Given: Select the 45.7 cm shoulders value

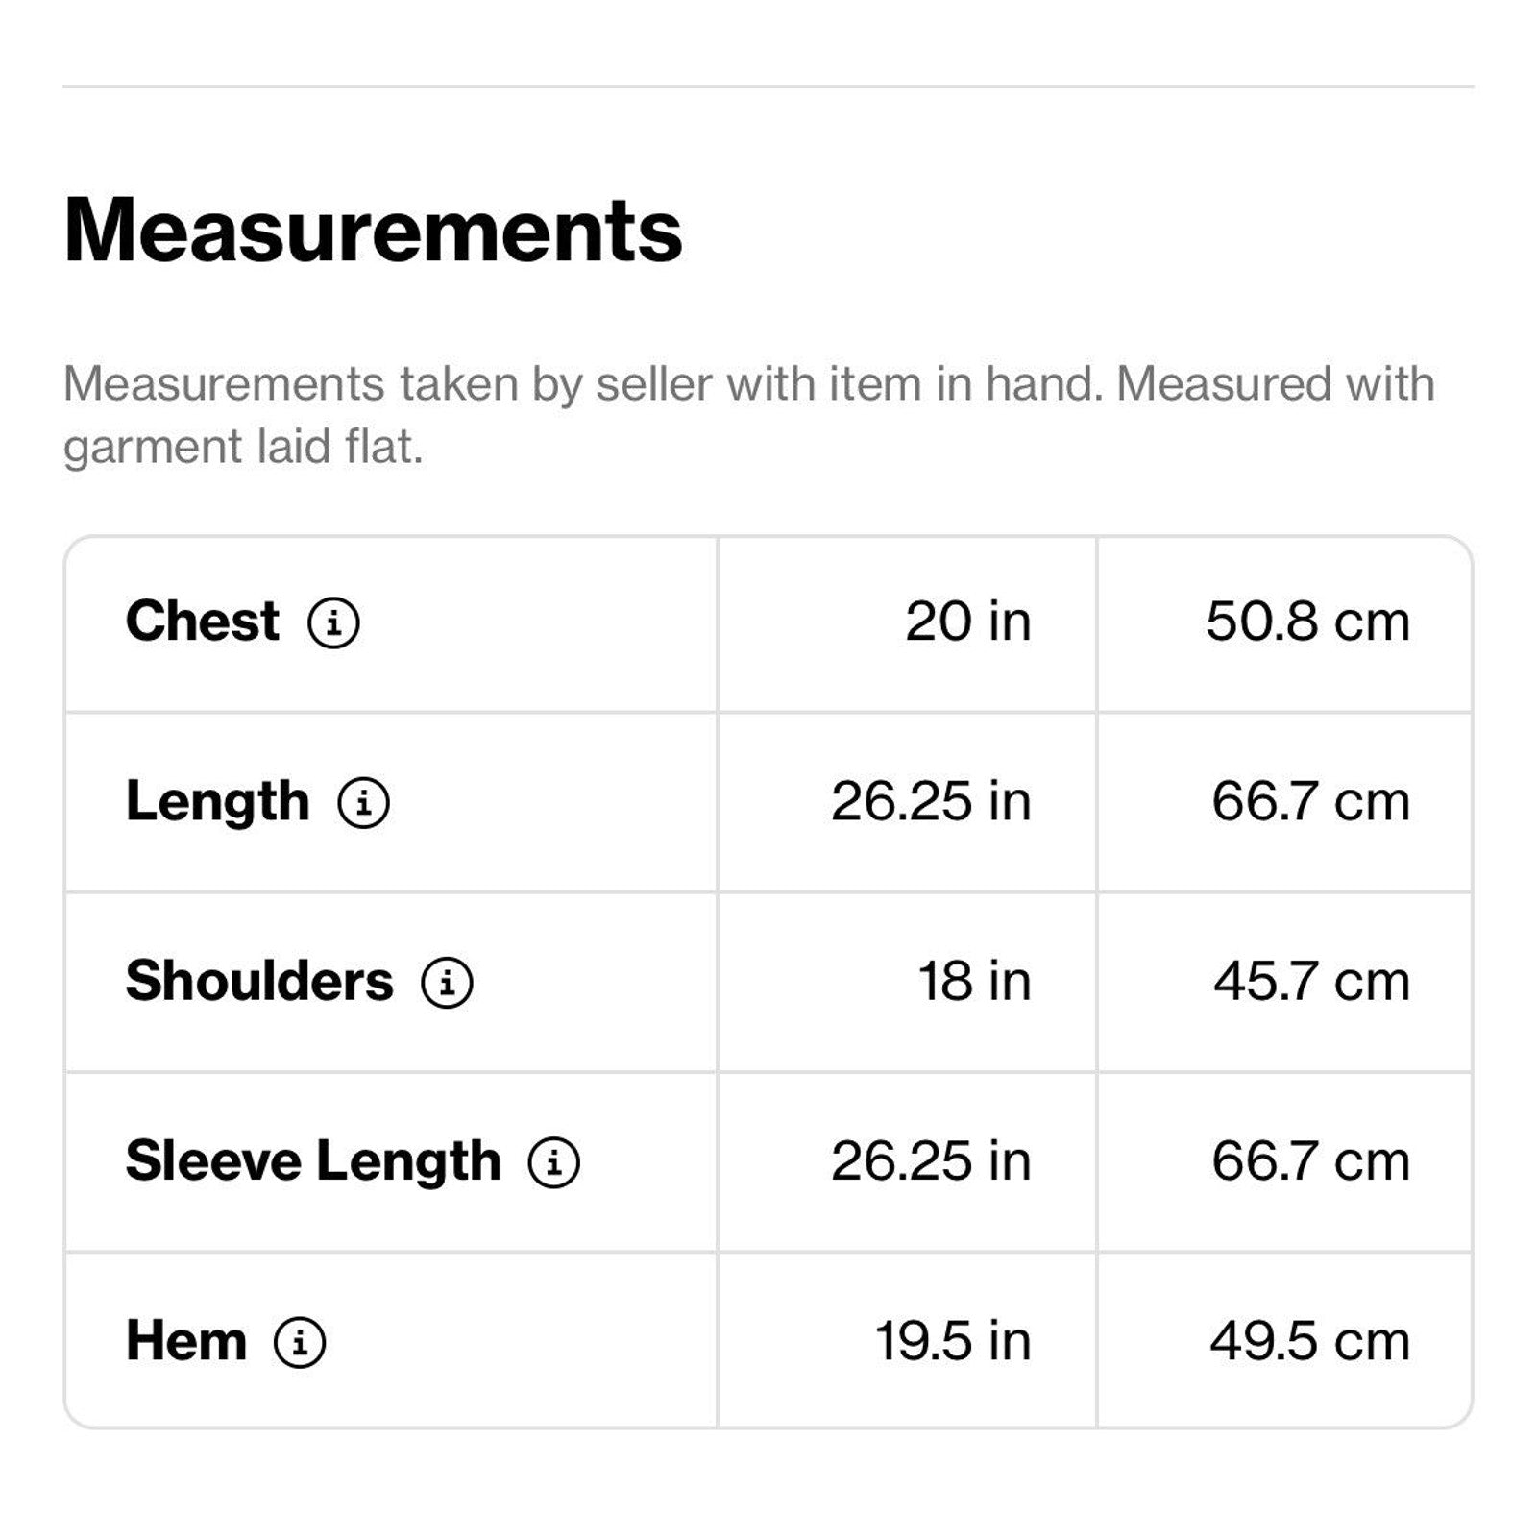Looking at the screenshot, I should point(1311,982).
